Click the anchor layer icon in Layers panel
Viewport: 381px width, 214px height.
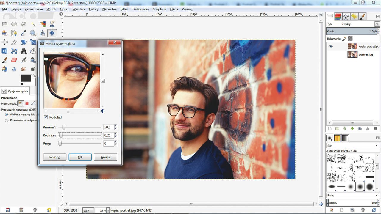(x=368, y=129)
